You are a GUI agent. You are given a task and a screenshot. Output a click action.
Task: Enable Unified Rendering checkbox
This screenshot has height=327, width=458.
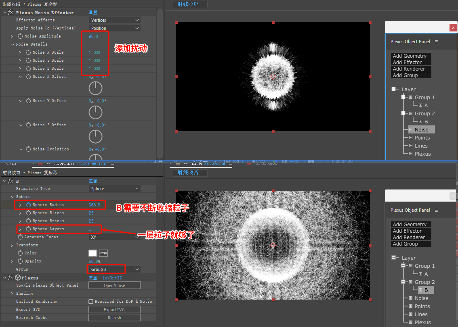[x=91, y=302]
